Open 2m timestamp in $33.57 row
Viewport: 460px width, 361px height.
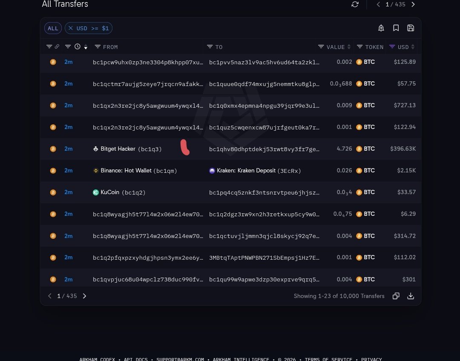click(x=68, y=192)
